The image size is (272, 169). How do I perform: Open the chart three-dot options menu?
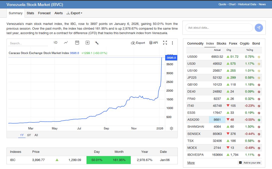click(172, 43)
